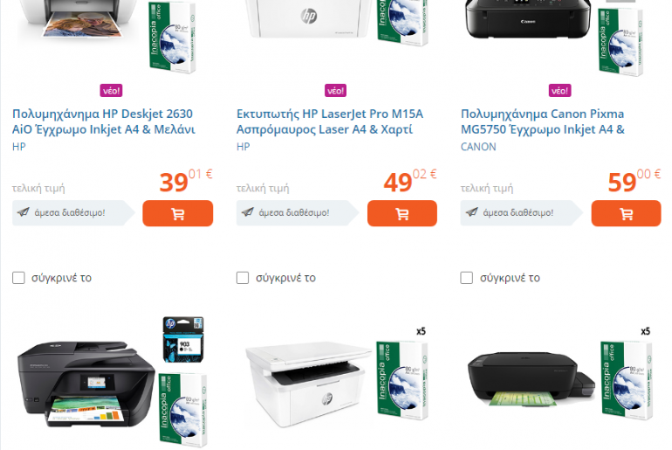Viewport: 672px width, 450px height.
Task: Open Εκτυπωτής HP LaserJet Pro M15A link
Action: pos(330,121)
